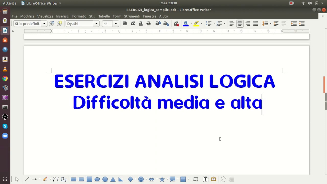
Task: Insert a star shape
Action: (x=162, y=179)
